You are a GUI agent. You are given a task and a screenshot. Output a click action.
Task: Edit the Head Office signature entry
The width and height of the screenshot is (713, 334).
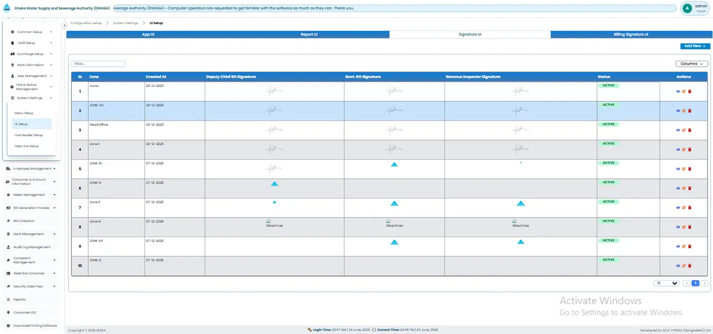684,130
